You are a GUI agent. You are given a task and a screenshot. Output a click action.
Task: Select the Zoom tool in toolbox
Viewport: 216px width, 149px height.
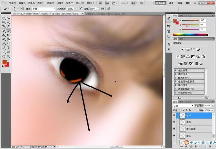[x=8, y=56]
